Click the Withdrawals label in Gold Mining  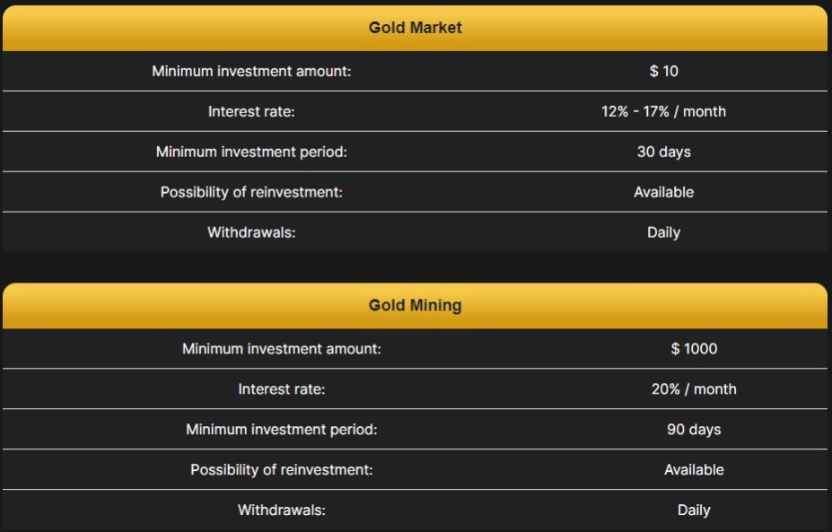pos(281,510)
